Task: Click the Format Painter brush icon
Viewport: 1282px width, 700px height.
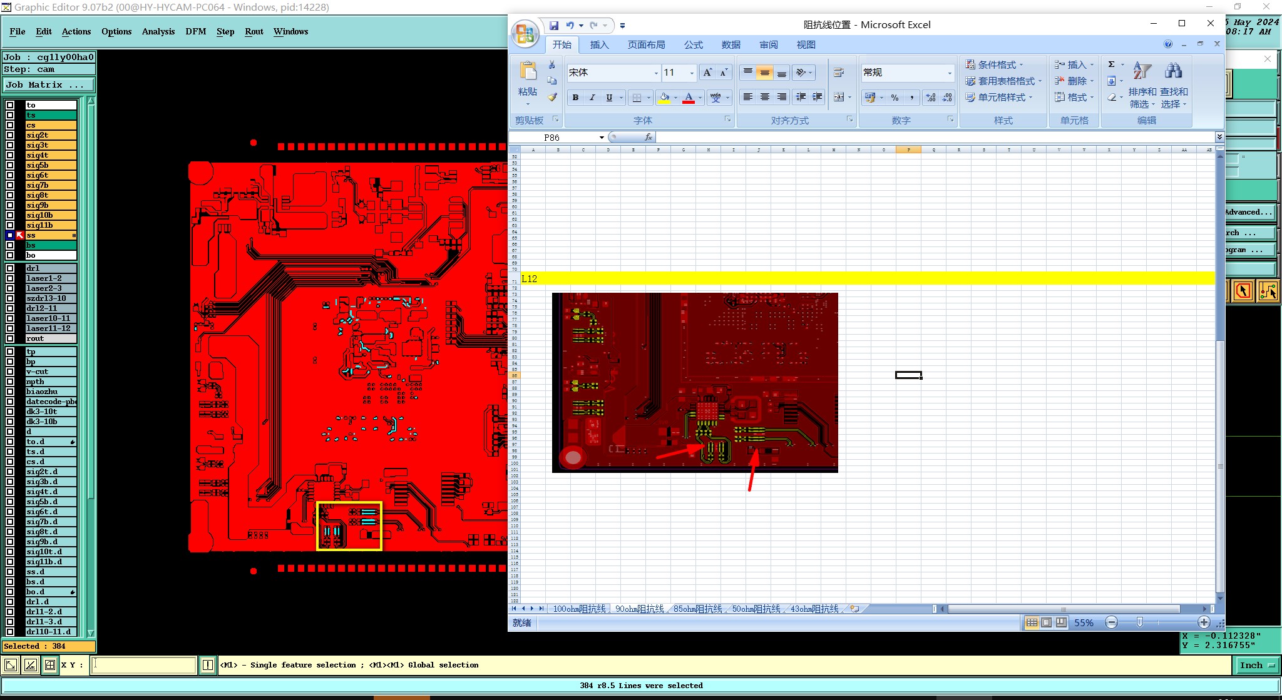Action: [551, 97]
